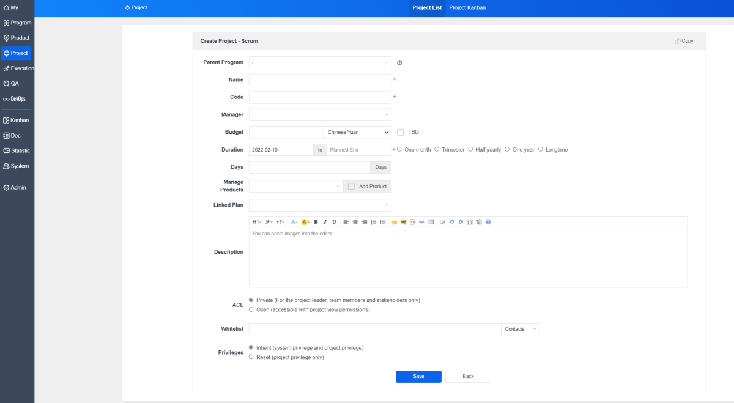Click the insert link icon in editor toolbar
The height and width of the screenshot is (403, 734).
(422, 222)
